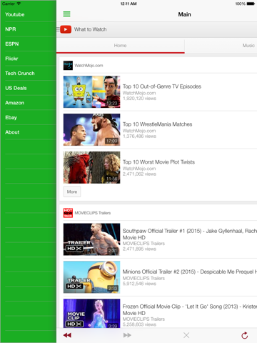Click the red YouTube play logo
The image size is (257, 343).
click(x=66, y=29)
